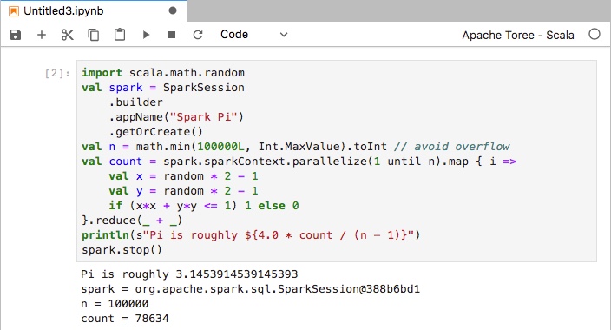Click the 'val count = spark.sparkContext.parallelize' line
Screen dimensions: 611x330
coord(299,162)
